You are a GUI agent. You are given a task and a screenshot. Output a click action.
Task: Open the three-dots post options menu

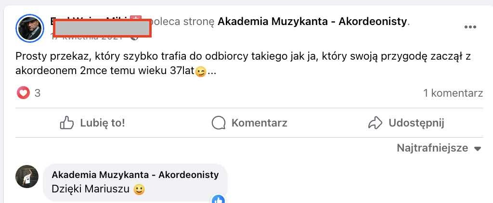point(470,27)
